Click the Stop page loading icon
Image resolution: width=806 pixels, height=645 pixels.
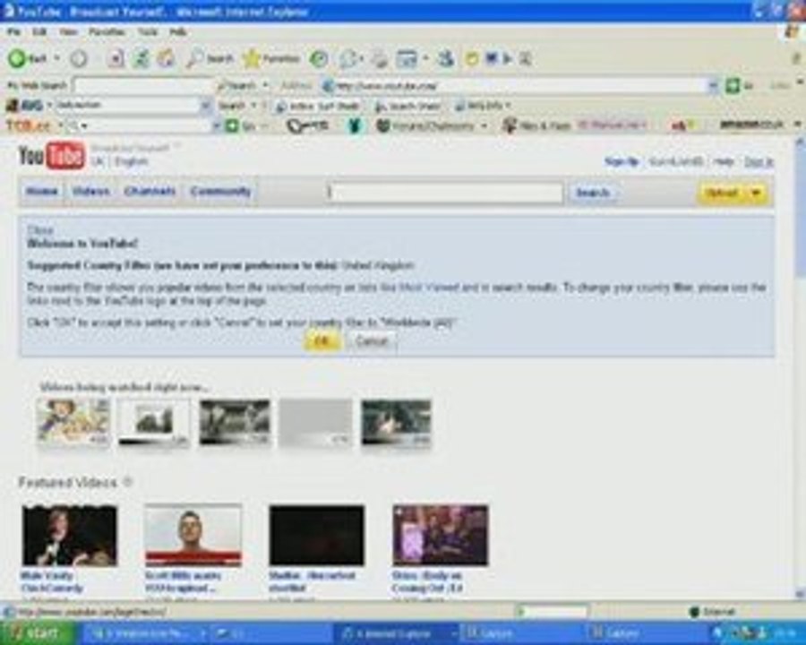[x=116, y=58]
